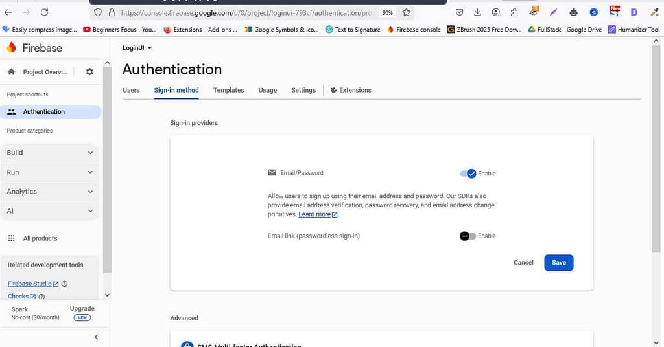664x347 pixels.
Task: Open the Learn more link
Action: (318, 214)
